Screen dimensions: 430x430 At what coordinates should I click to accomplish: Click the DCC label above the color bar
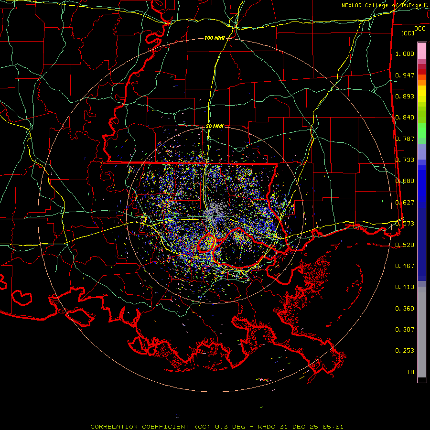tap(419, 29)
